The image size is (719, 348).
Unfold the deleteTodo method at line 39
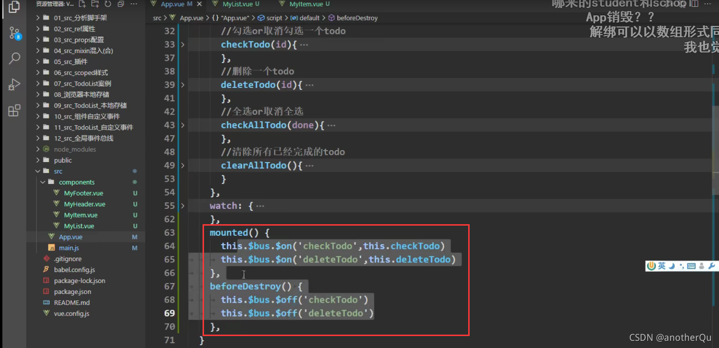182,85
